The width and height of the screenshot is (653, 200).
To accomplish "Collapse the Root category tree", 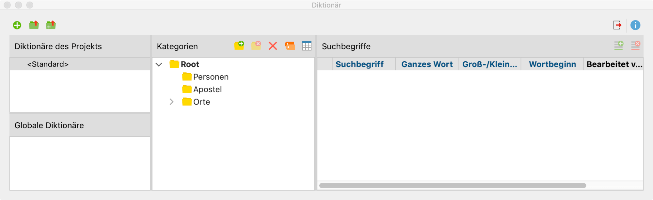I will (159, 65).
